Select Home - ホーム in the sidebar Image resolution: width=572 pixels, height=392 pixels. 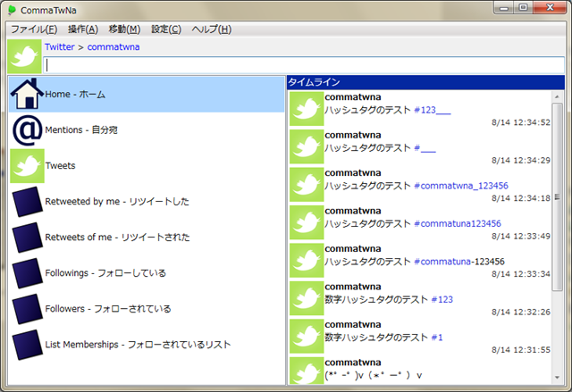pyautogui.click(x=147, y=94)
